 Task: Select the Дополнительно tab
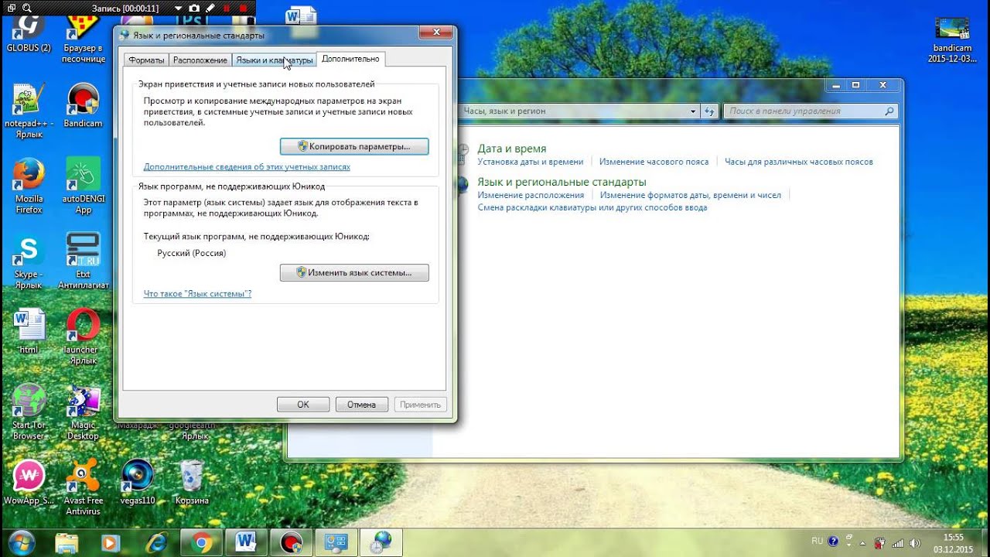click(350, 59)
